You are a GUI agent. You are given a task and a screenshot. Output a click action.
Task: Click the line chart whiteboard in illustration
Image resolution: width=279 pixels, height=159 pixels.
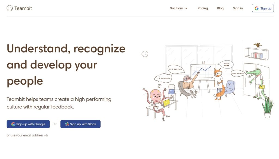pyautogui.click(x=203, y=72)
